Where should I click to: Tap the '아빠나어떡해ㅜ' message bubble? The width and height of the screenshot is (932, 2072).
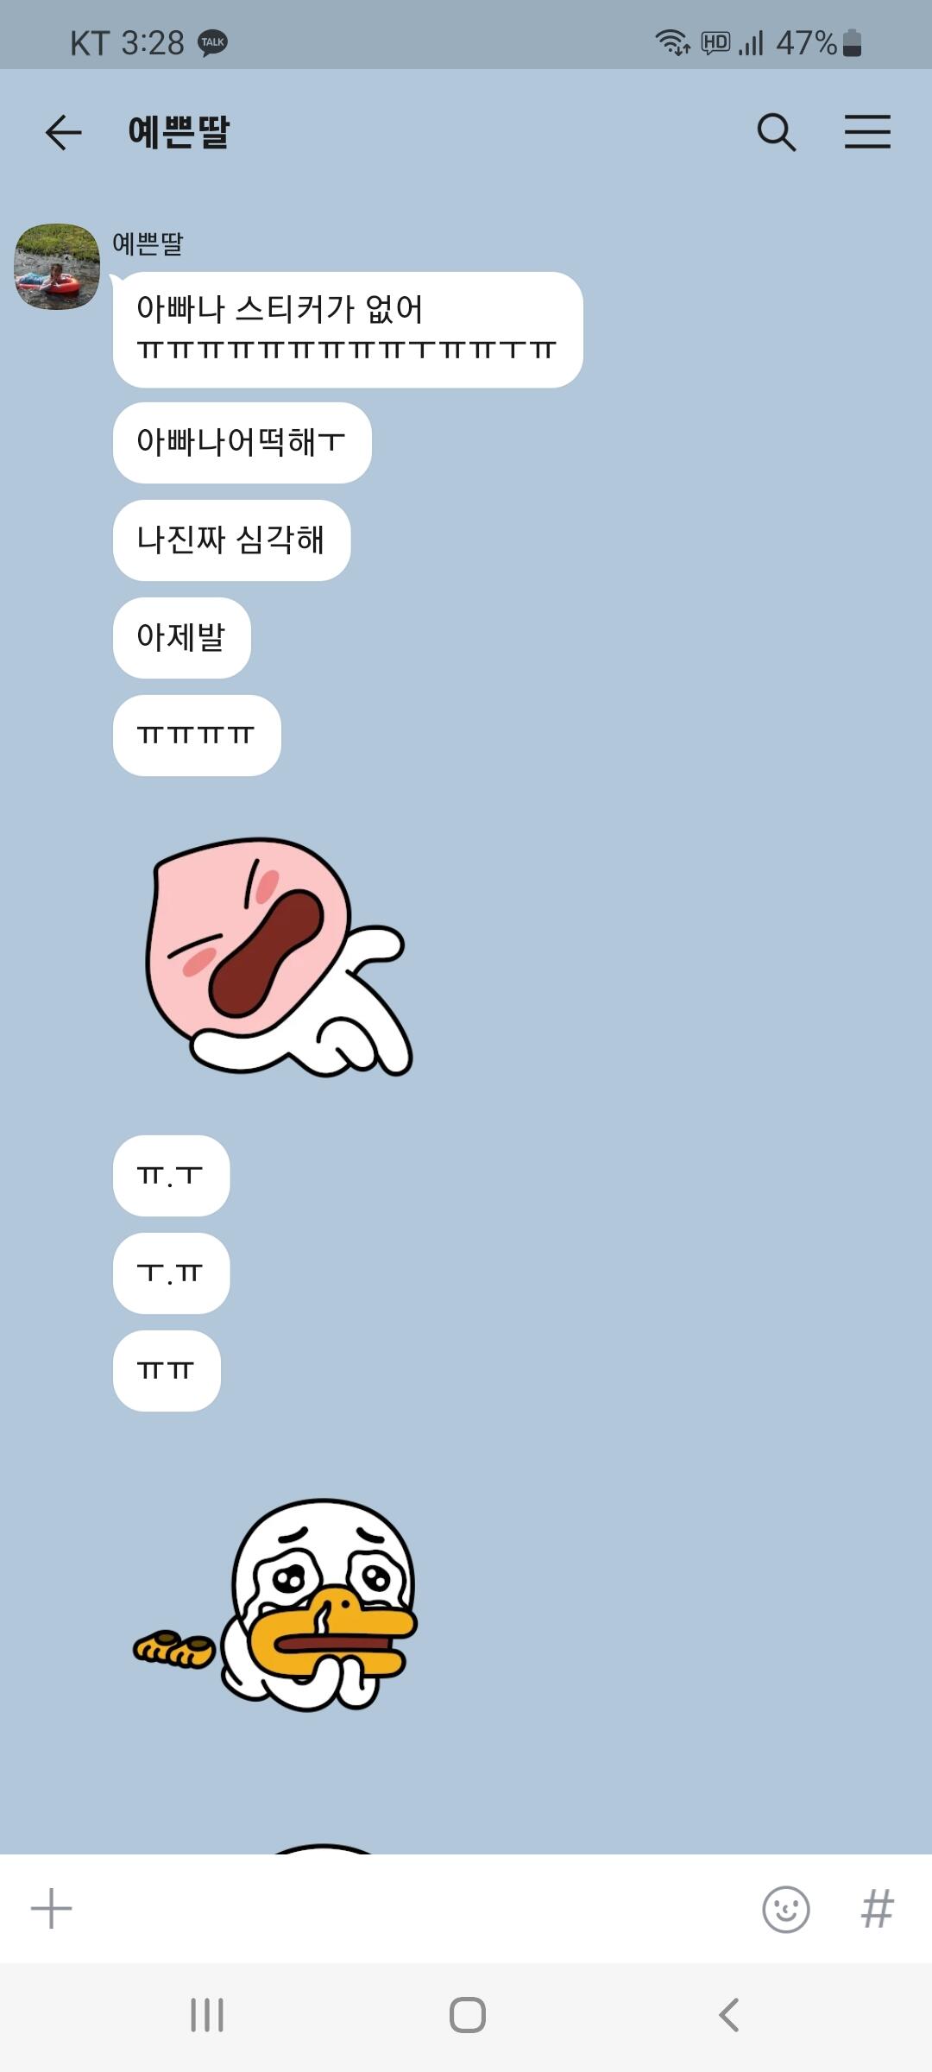(242, 443)
